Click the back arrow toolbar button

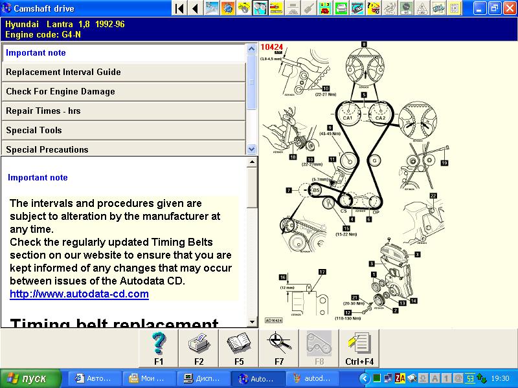[x=196, y=8]
